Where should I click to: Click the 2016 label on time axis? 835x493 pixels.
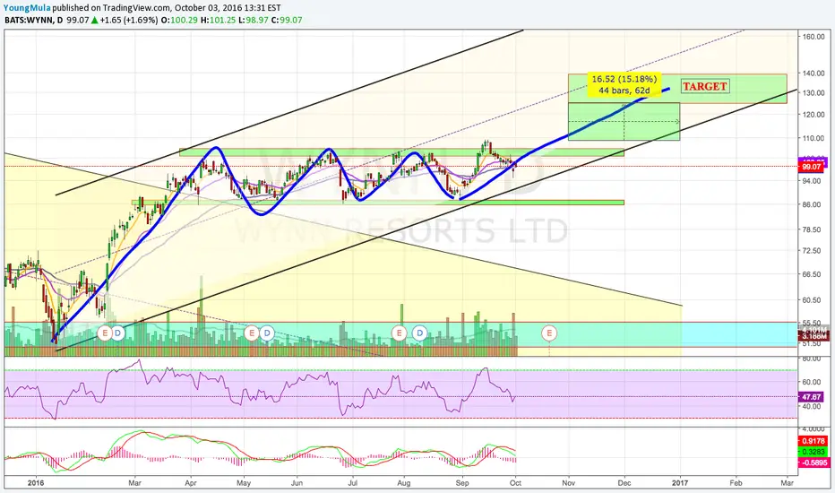36,483
